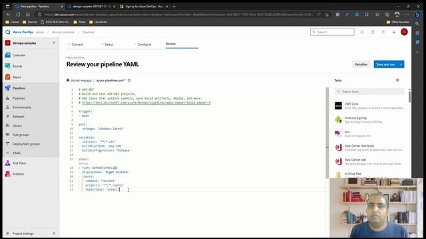The width and height of the screenshot is (426, 239).
Task: Click the Tasks panel scrollbar
Action: coord(409,96)
